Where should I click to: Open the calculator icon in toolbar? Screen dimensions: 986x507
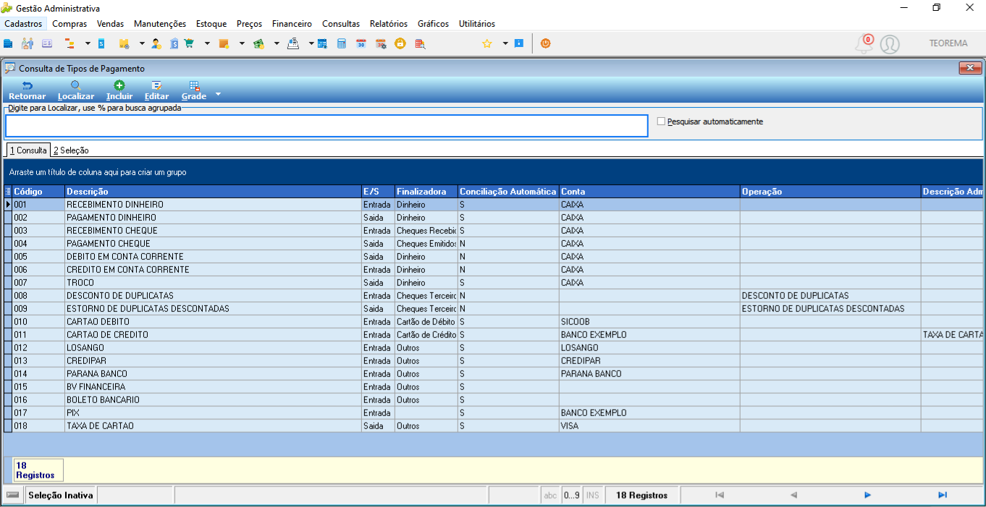tap(341, 43)
